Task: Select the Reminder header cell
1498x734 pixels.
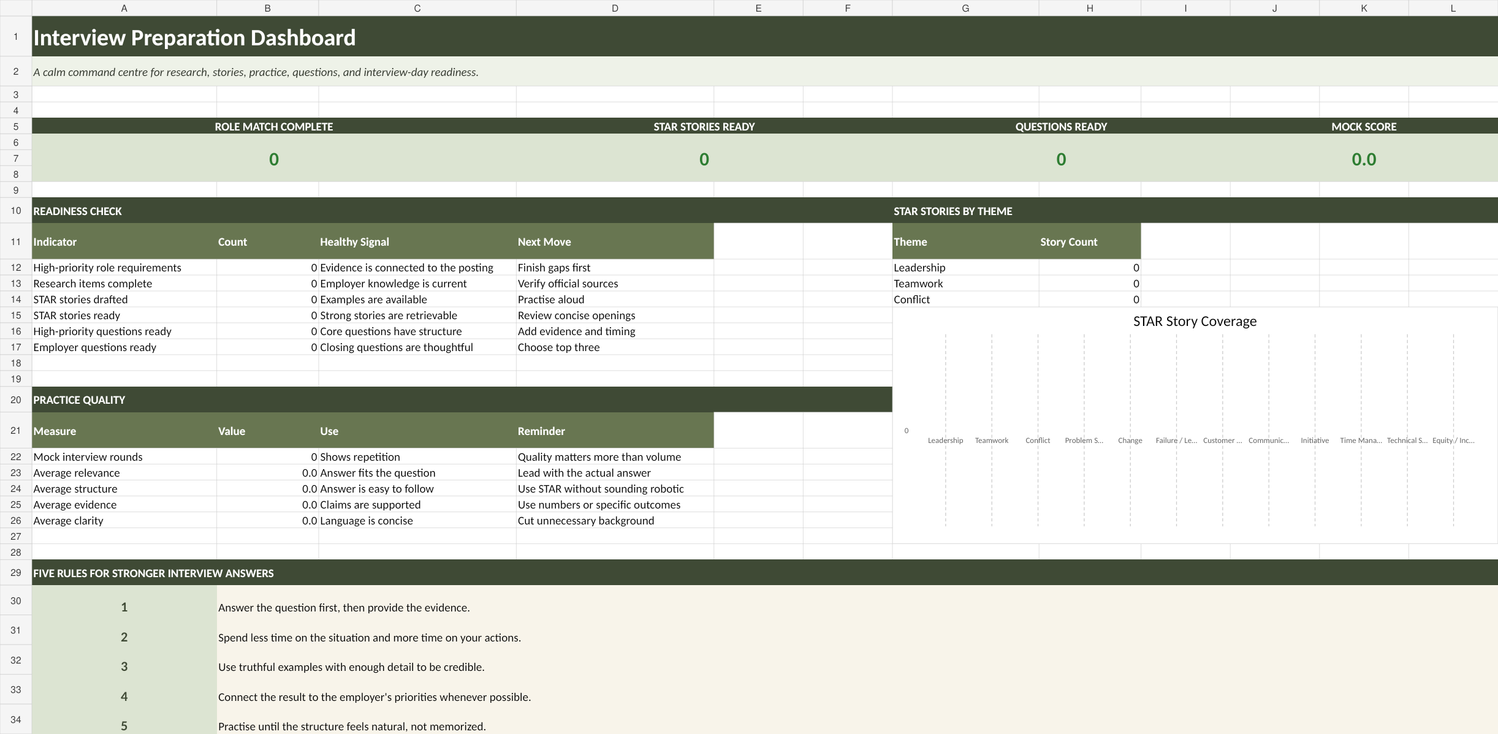Action: 615,431
